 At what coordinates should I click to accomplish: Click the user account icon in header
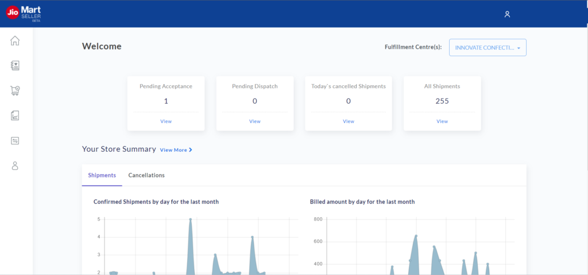click(507, 14)
